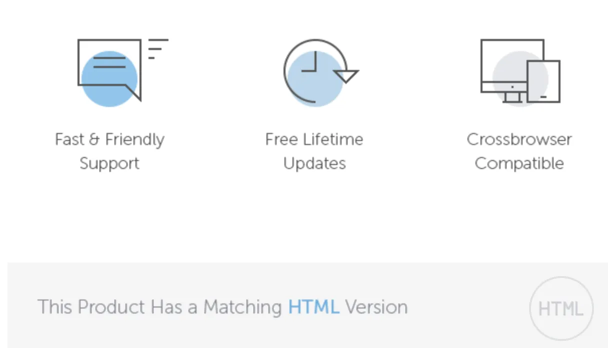The image size is (608, 348).
Task: Click the small dash button on the tablet
Action: coord(544,96)
